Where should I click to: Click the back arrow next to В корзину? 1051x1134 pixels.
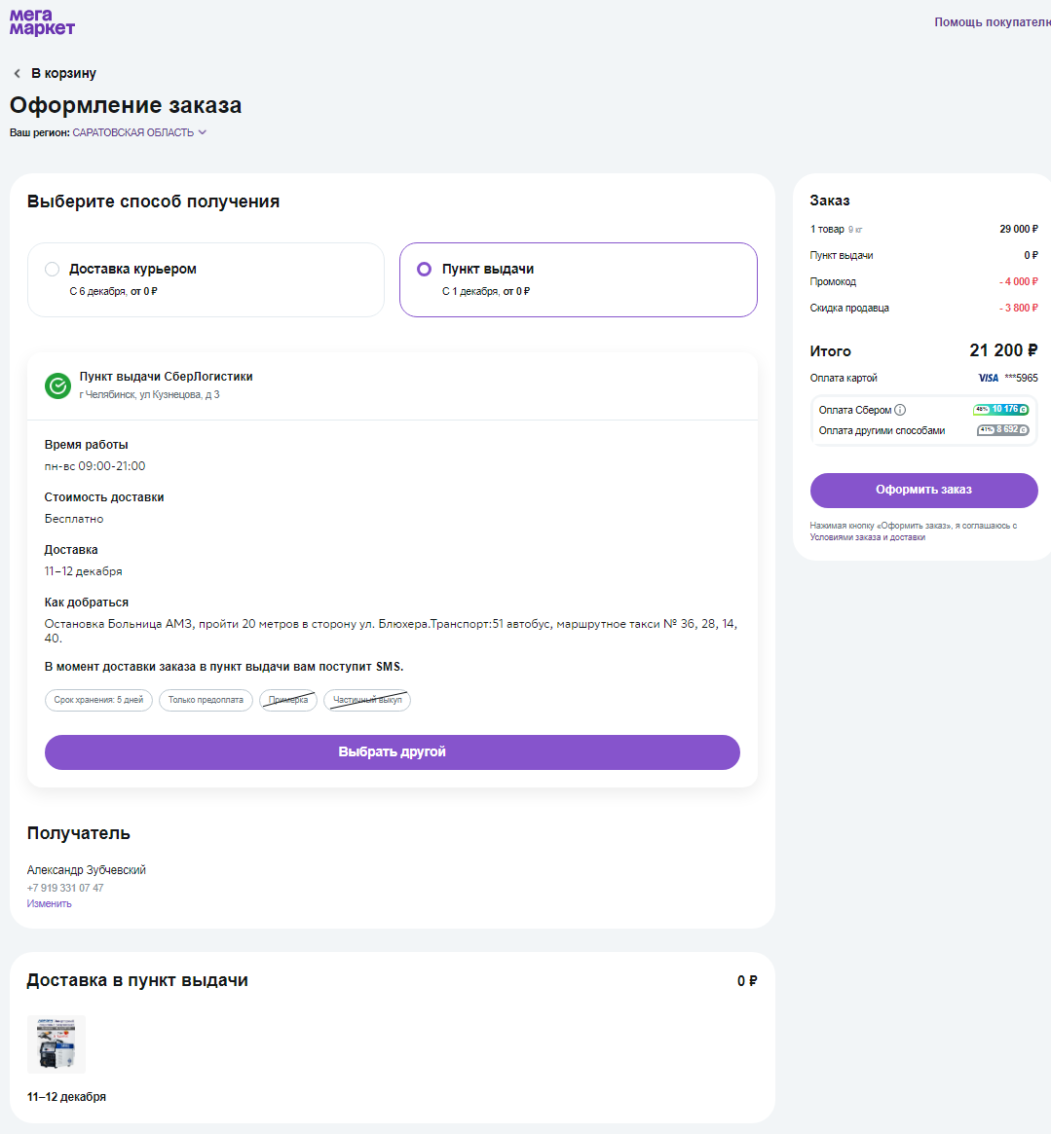17,74
